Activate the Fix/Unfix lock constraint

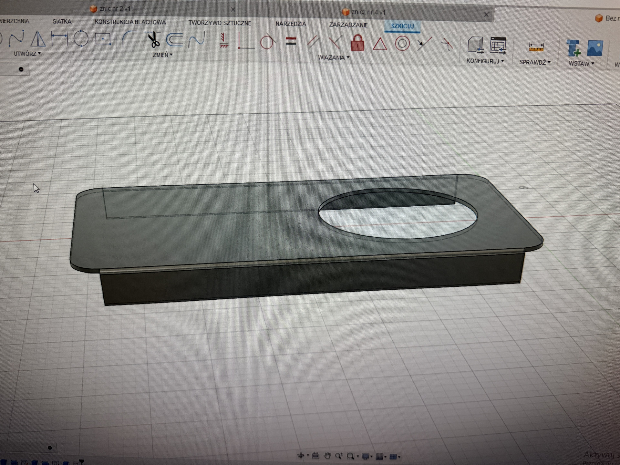coord(357,43)
